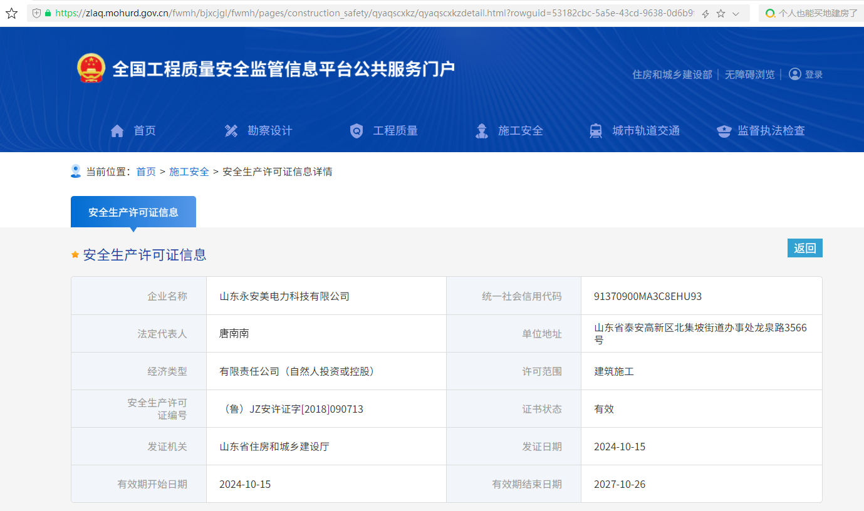Click the home icon beside 首页
Screen dimensions: 864x511
point(117,131)
